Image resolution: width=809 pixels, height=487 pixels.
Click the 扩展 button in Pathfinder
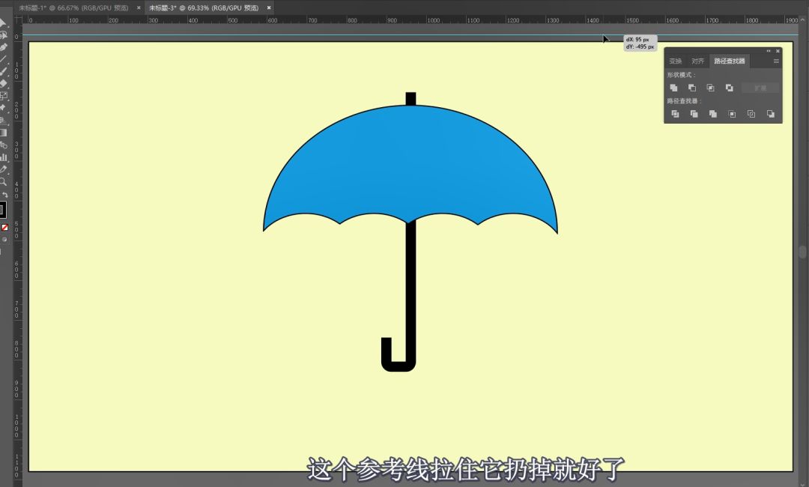(760, 88)
